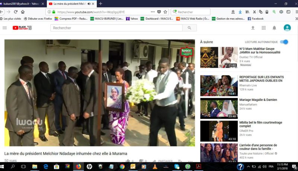The image size is (298, 171).
Task: Go back with the Firefox back arrow
Action: click(2, 12)
